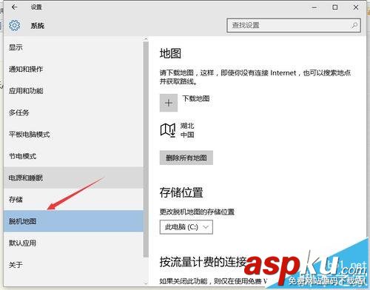Click the sidebar scroll up arrow

coord(146,39)
